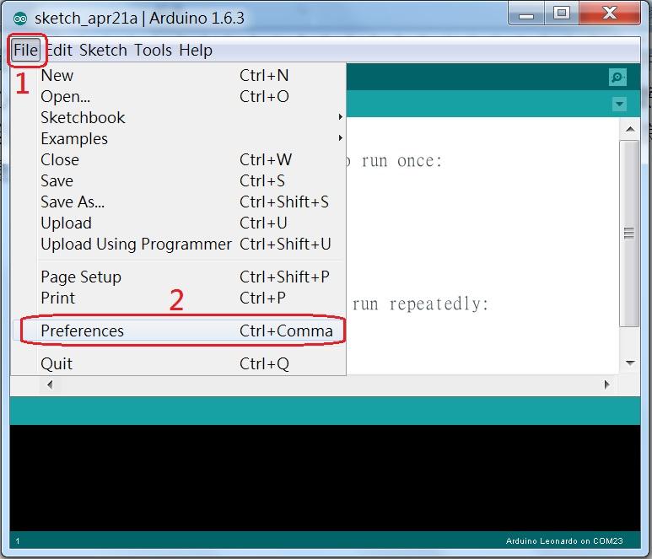
Task: Choose New from the File menu
Action: pyautogui.click(x=179, y=76)
